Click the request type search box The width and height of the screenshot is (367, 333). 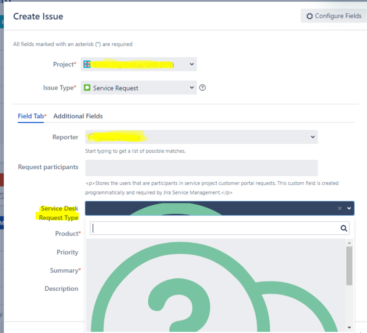click(x=220, y=228)
